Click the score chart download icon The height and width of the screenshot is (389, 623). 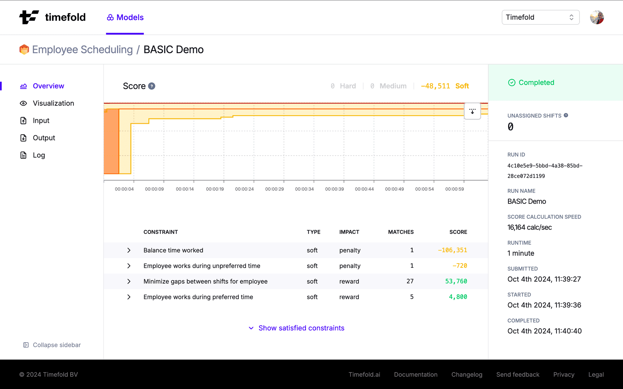(472, 111)
